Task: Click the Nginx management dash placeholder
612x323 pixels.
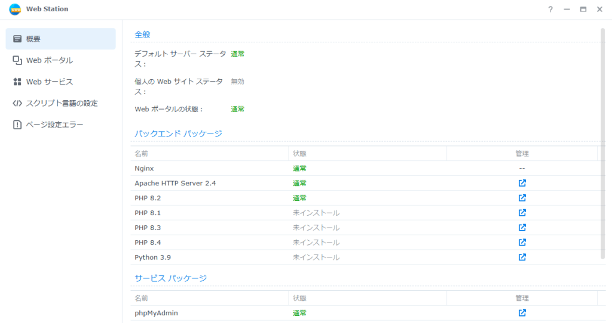Action: click(522, 169)
